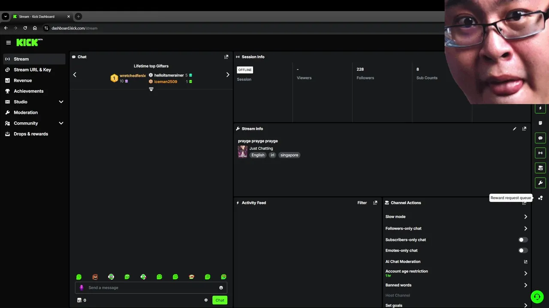Screen dimensions: 549x308
Task: Pop out the Chat panel
Action: [x=226, y=57]
